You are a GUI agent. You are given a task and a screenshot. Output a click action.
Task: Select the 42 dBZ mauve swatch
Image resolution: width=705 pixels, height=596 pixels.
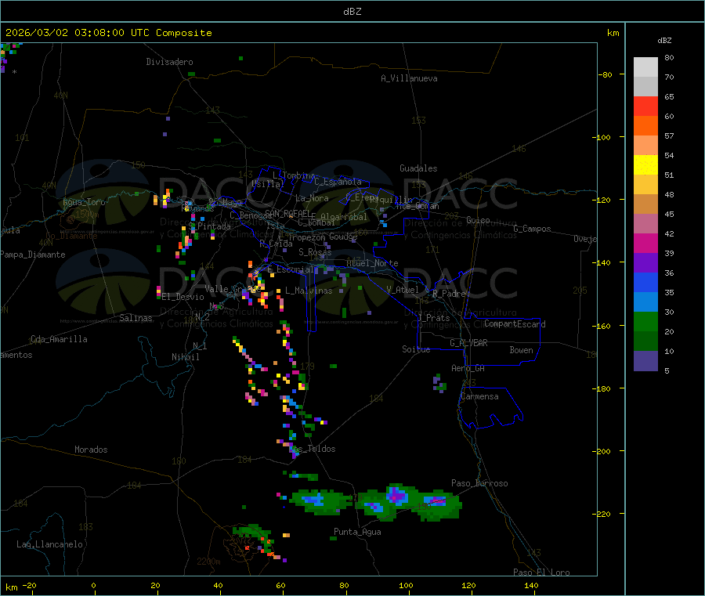[x=645, y=223]
